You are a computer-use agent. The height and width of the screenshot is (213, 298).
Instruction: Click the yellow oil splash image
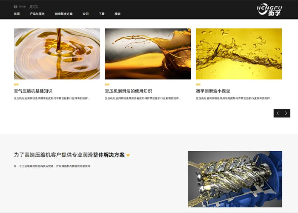coord(239,54)
